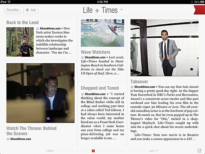The height and width of the screenshot is (154, 205).
Task: Open the red ribbon bookmark
Action: pos(199,10)
